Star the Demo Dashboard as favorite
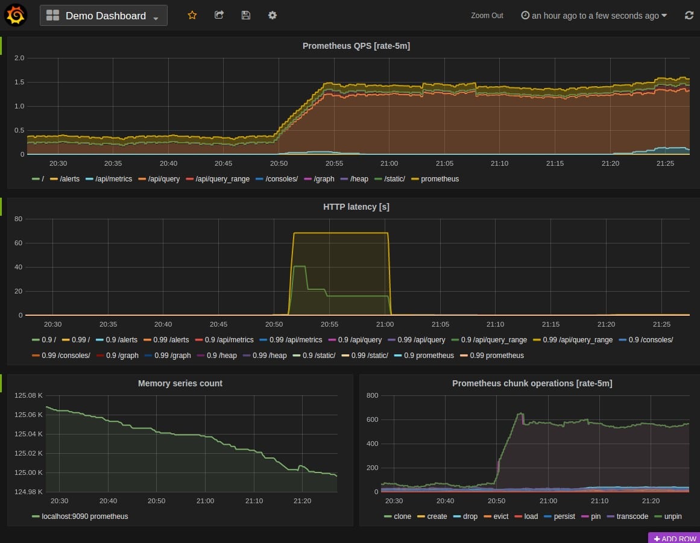The height and width of the screenshot is (543, 700). pos(192,15)
